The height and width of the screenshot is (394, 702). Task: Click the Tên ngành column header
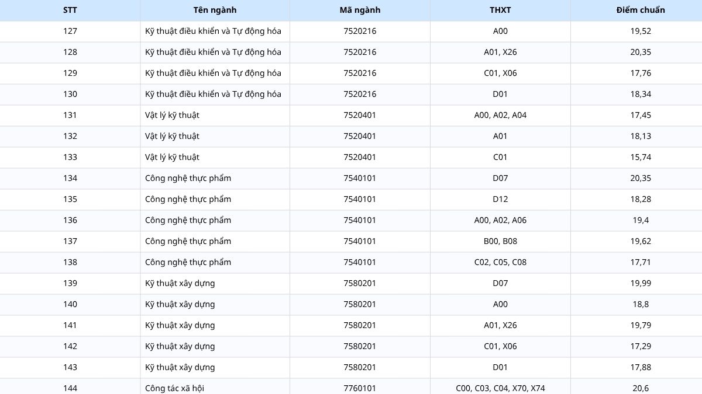(215, 10)
